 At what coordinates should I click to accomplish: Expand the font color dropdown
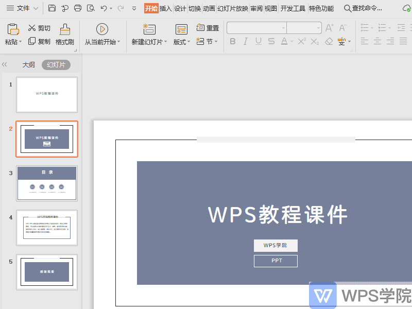point(291,41)
